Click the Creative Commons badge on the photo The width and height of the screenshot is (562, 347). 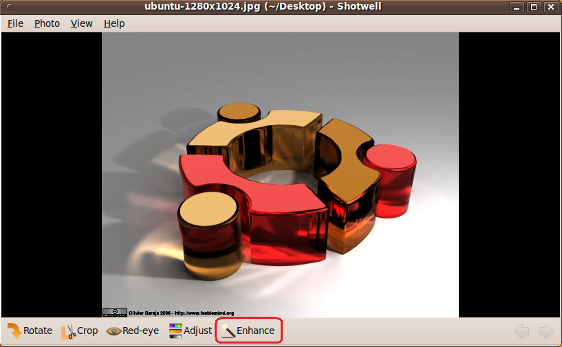tap(114, 313)
